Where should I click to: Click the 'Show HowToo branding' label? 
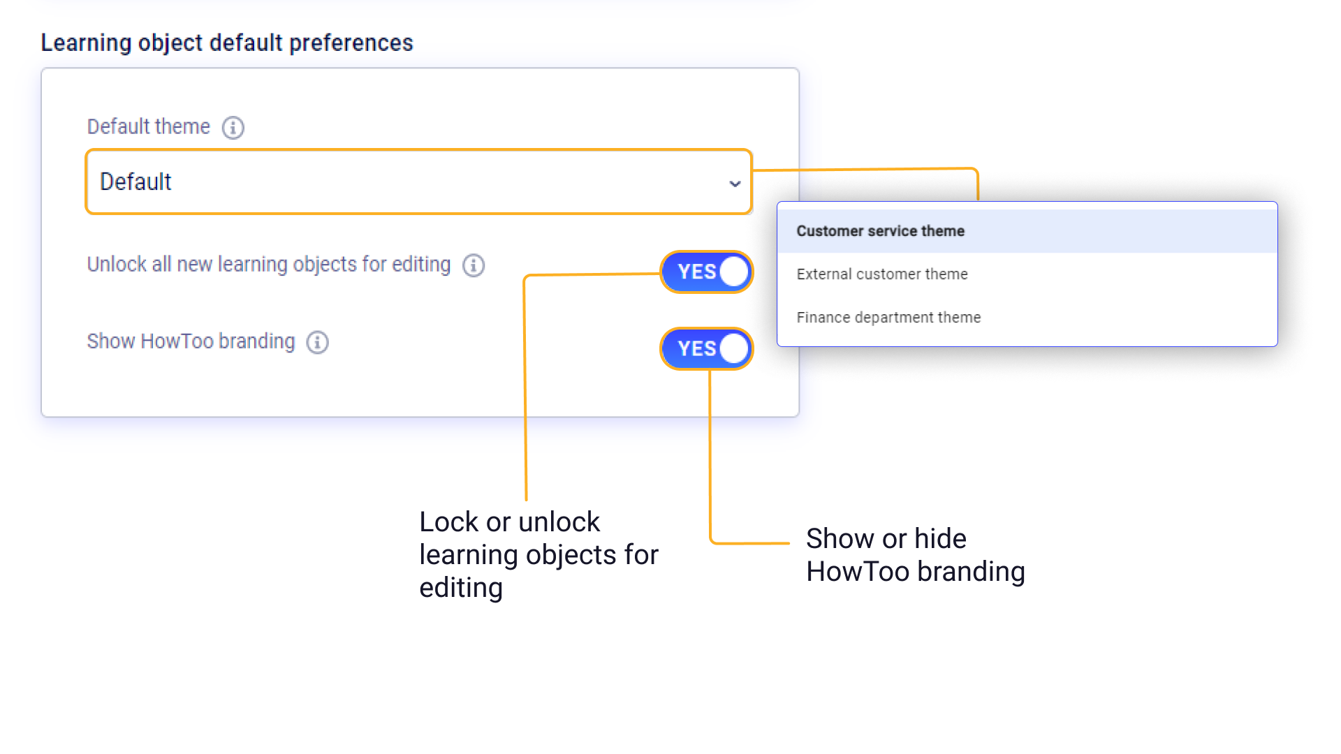191,341
